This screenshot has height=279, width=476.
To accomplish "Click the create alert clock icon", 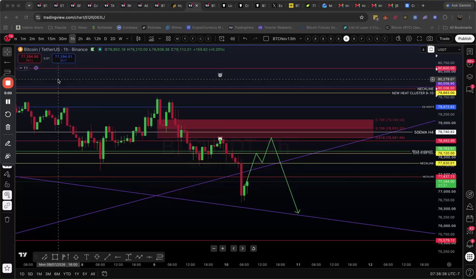I will coord(221,38).
